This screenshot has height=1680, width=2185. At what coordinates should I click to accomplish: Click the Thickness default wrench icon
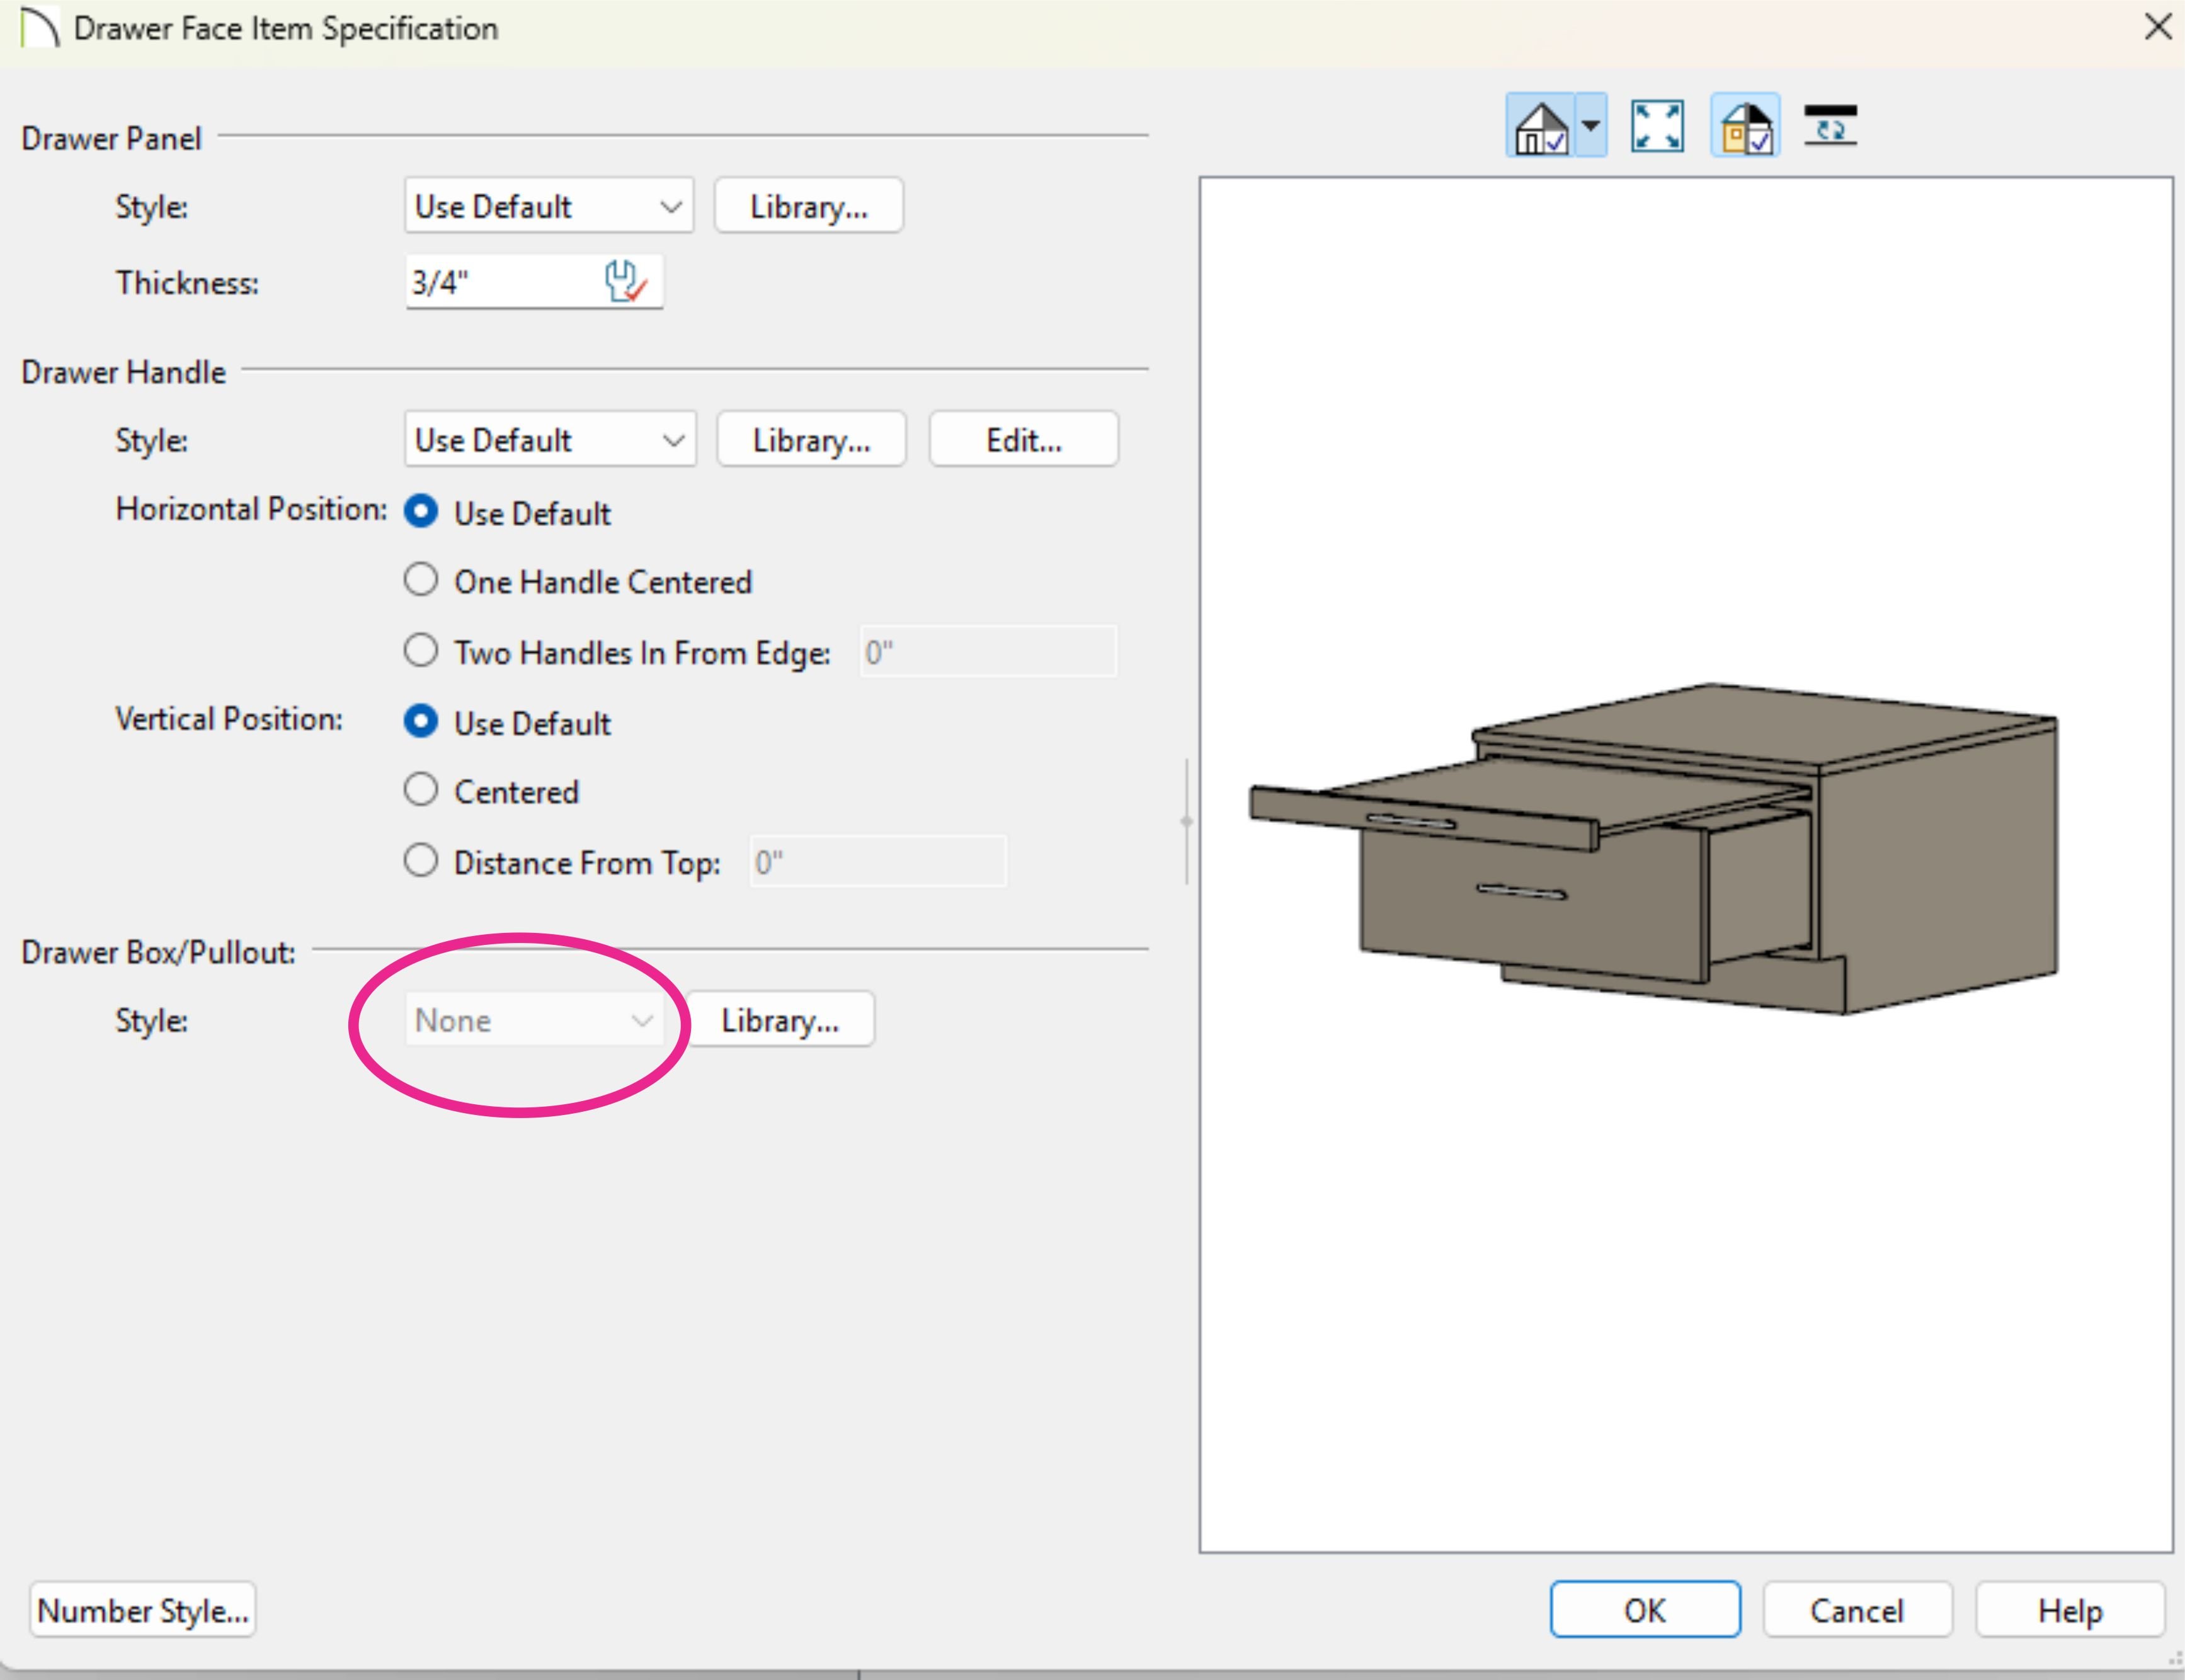click(626, 282)
